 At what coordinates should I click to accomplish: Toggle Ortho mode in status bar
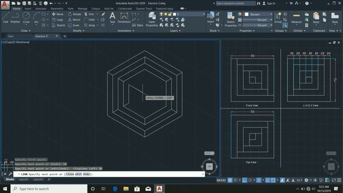244,180
